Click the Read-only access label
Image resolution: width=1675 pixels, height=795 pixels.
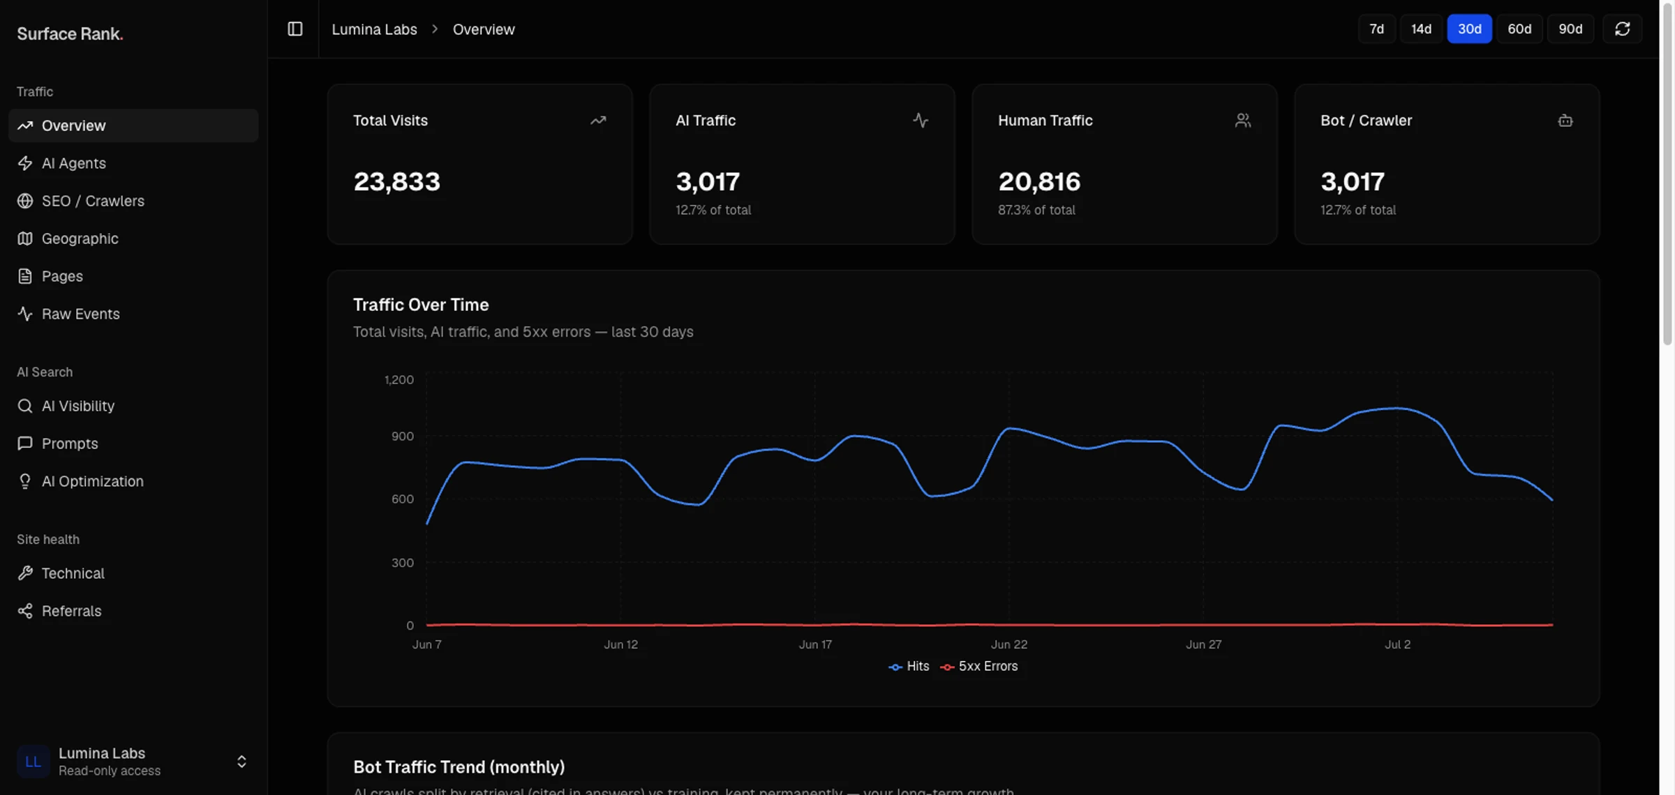tap(110, 771)
